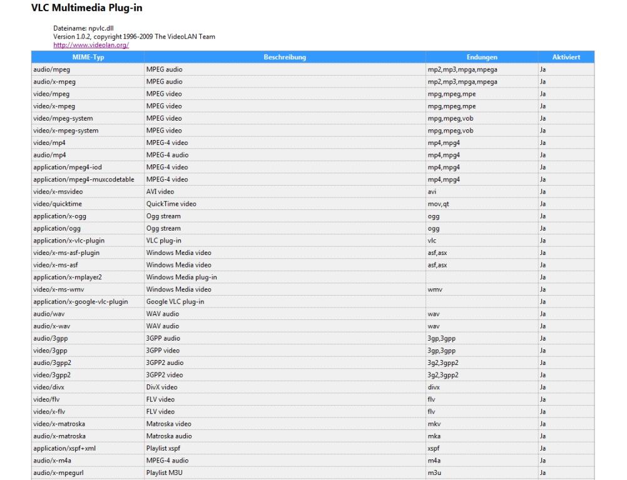Click the AVI video description

(x=285, y=192)
